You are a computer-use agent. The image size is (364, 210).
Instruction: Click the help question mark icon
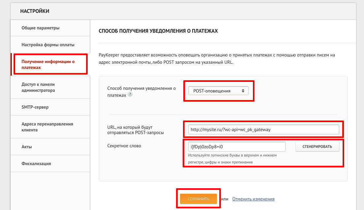pyautogui.click(x=130, y=94)
